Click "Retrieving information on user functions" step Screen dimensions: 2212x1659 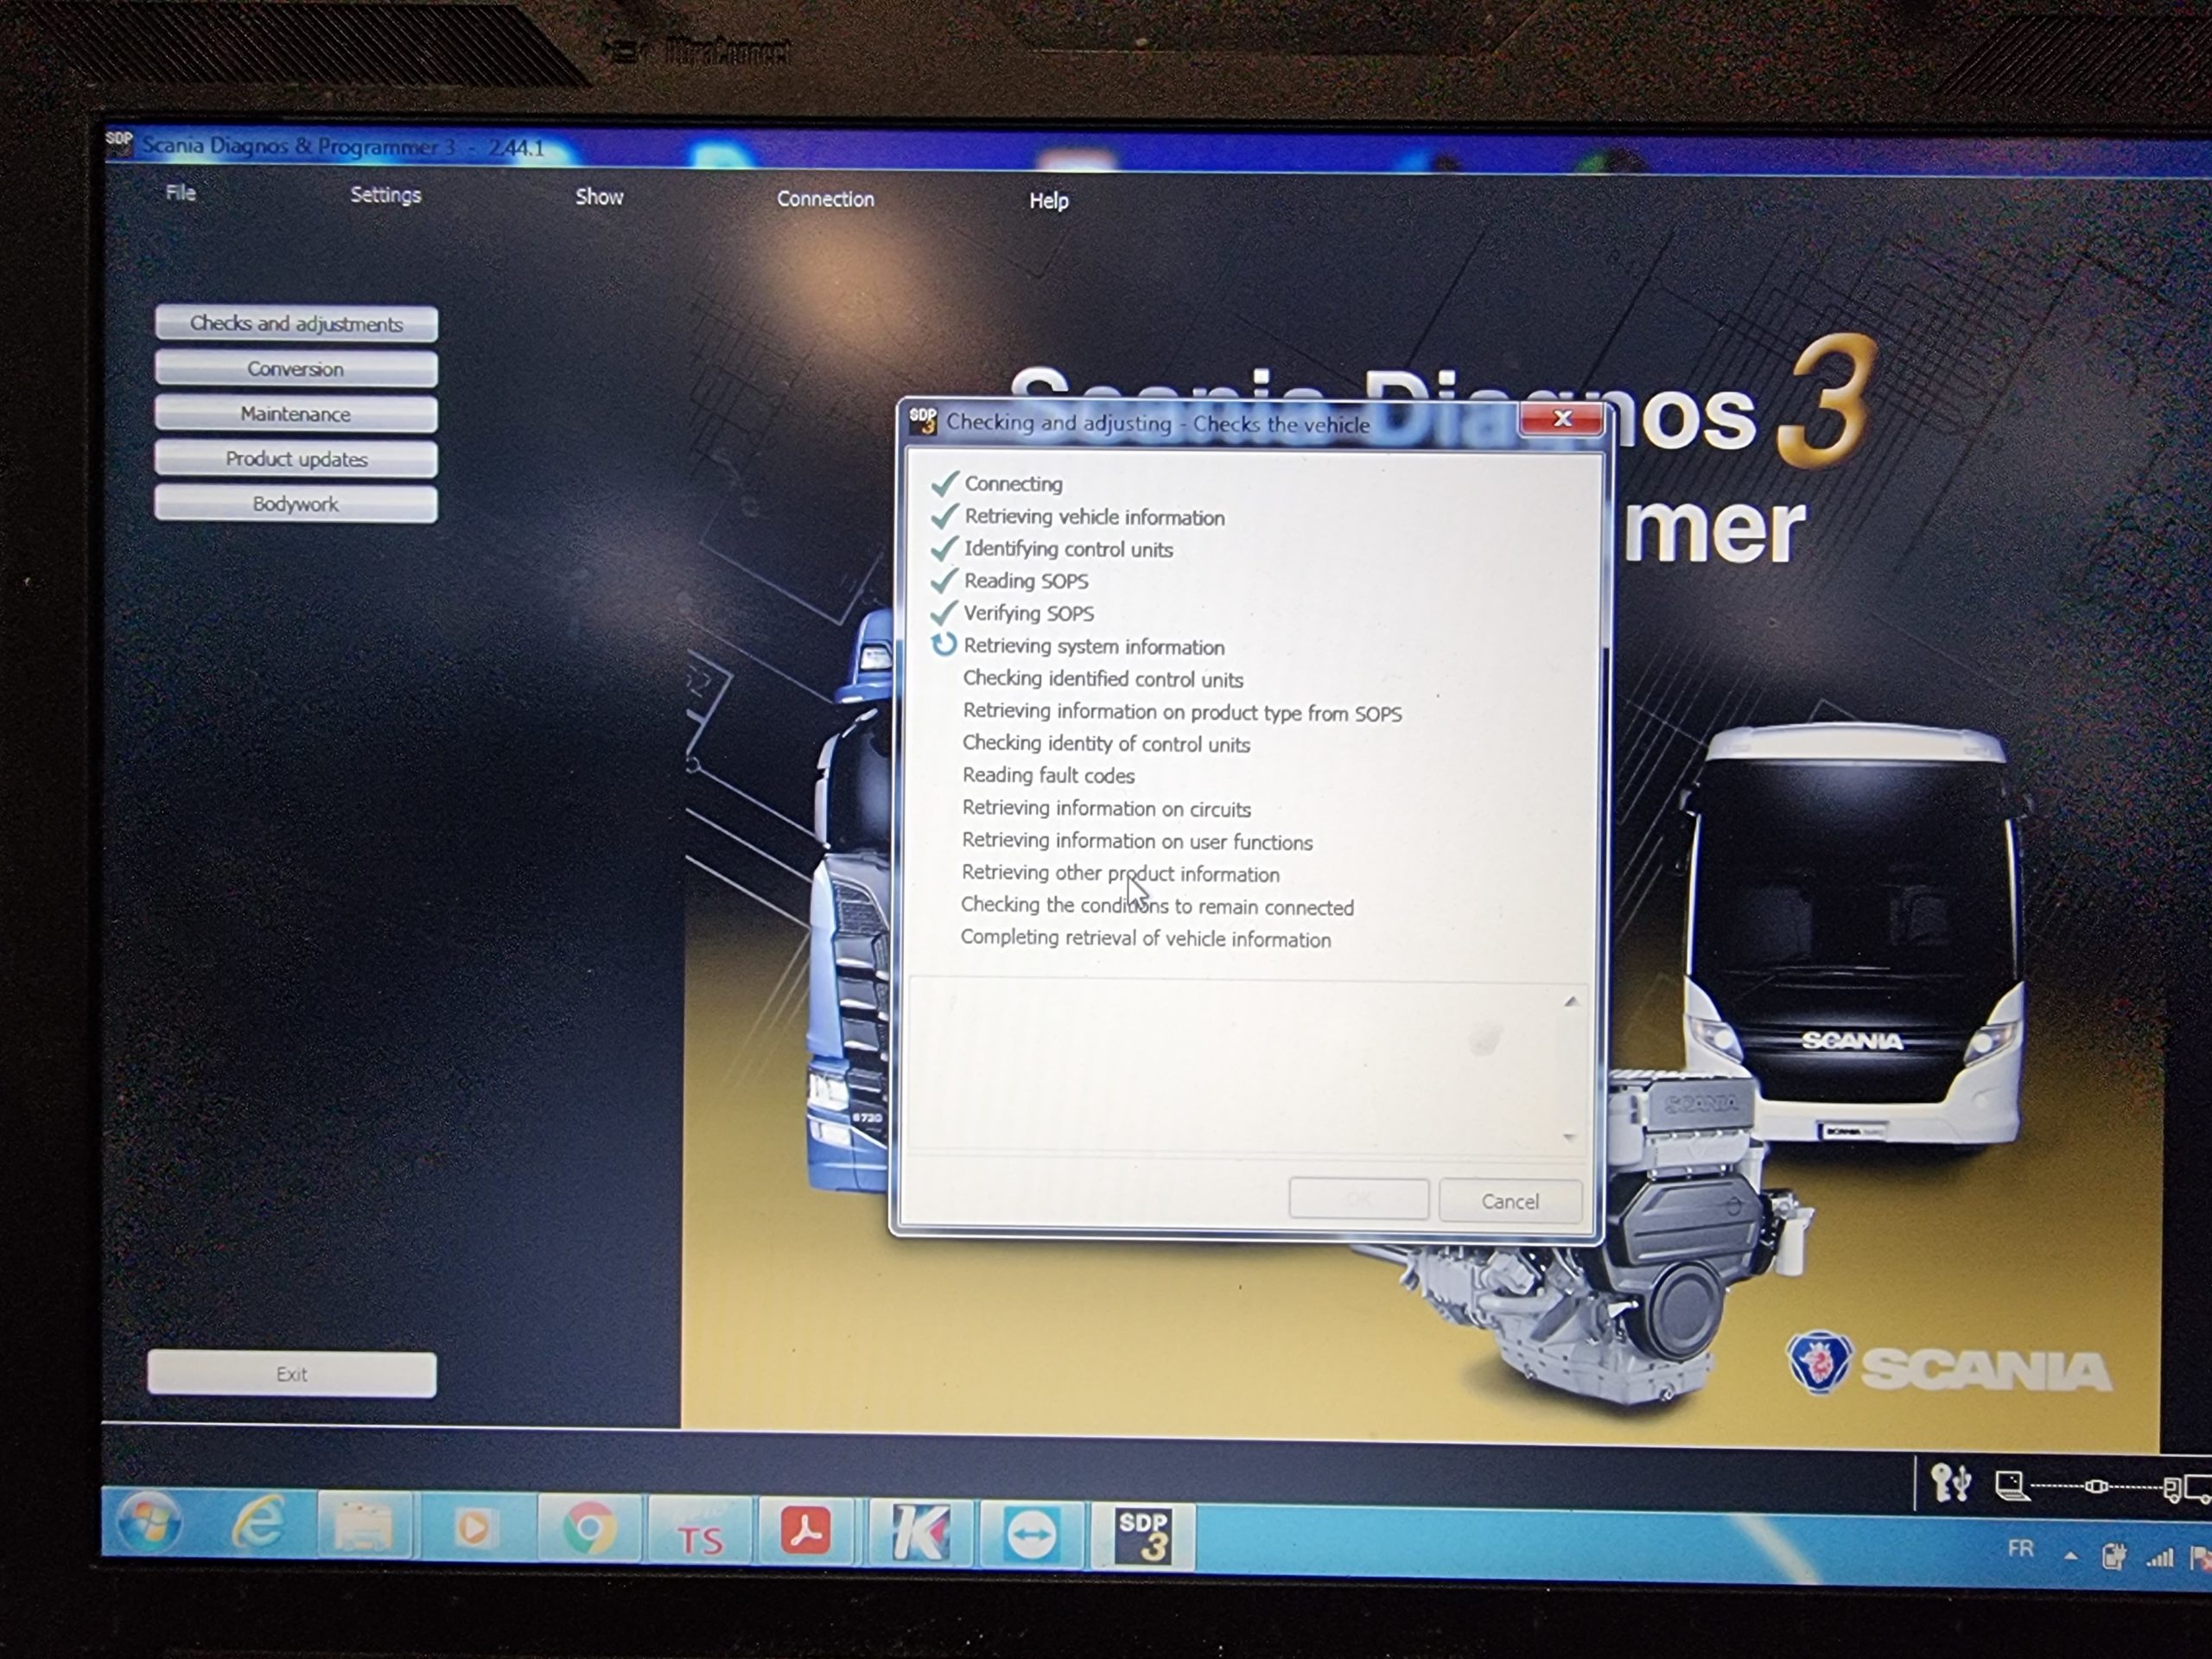coord(1137,841)
